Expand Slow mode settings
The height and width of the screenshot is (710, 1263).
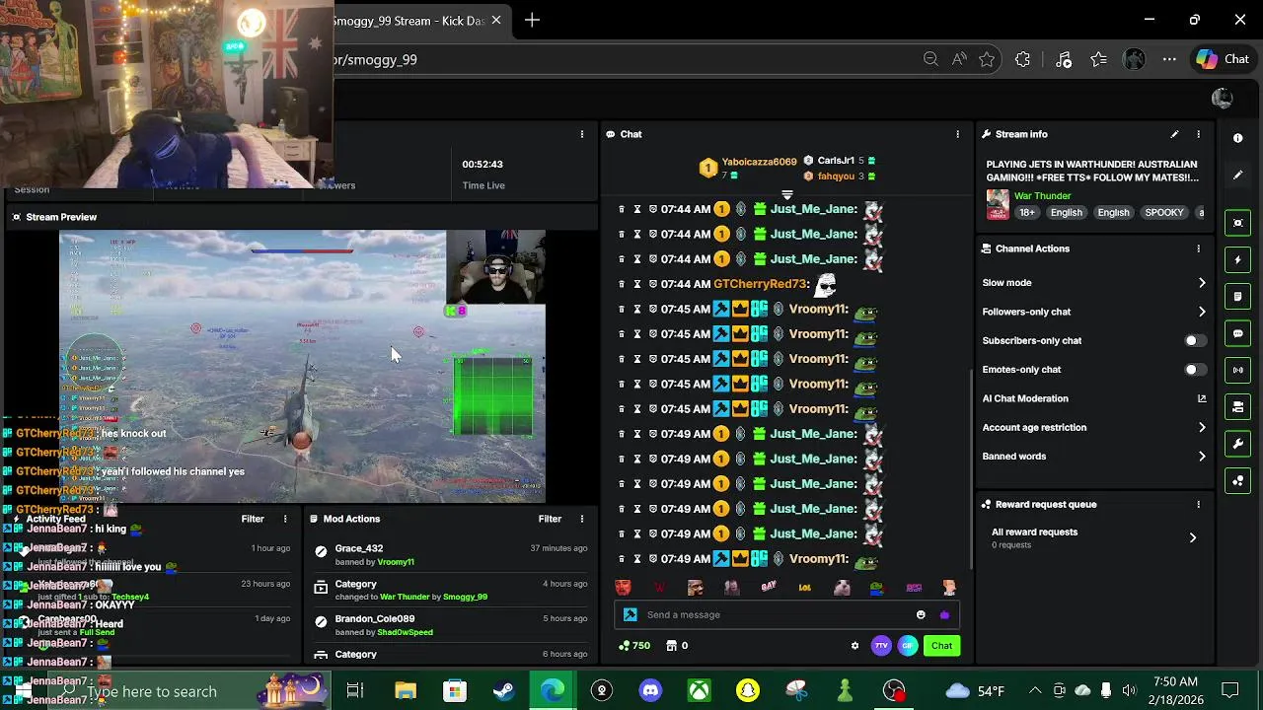pos(1094,283)
